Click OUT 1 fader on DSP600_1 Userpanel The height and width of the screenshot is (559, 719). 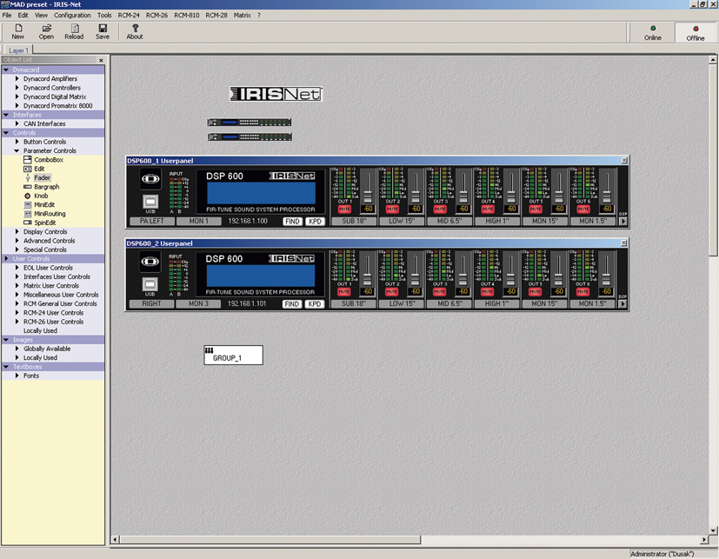(368, 196)
